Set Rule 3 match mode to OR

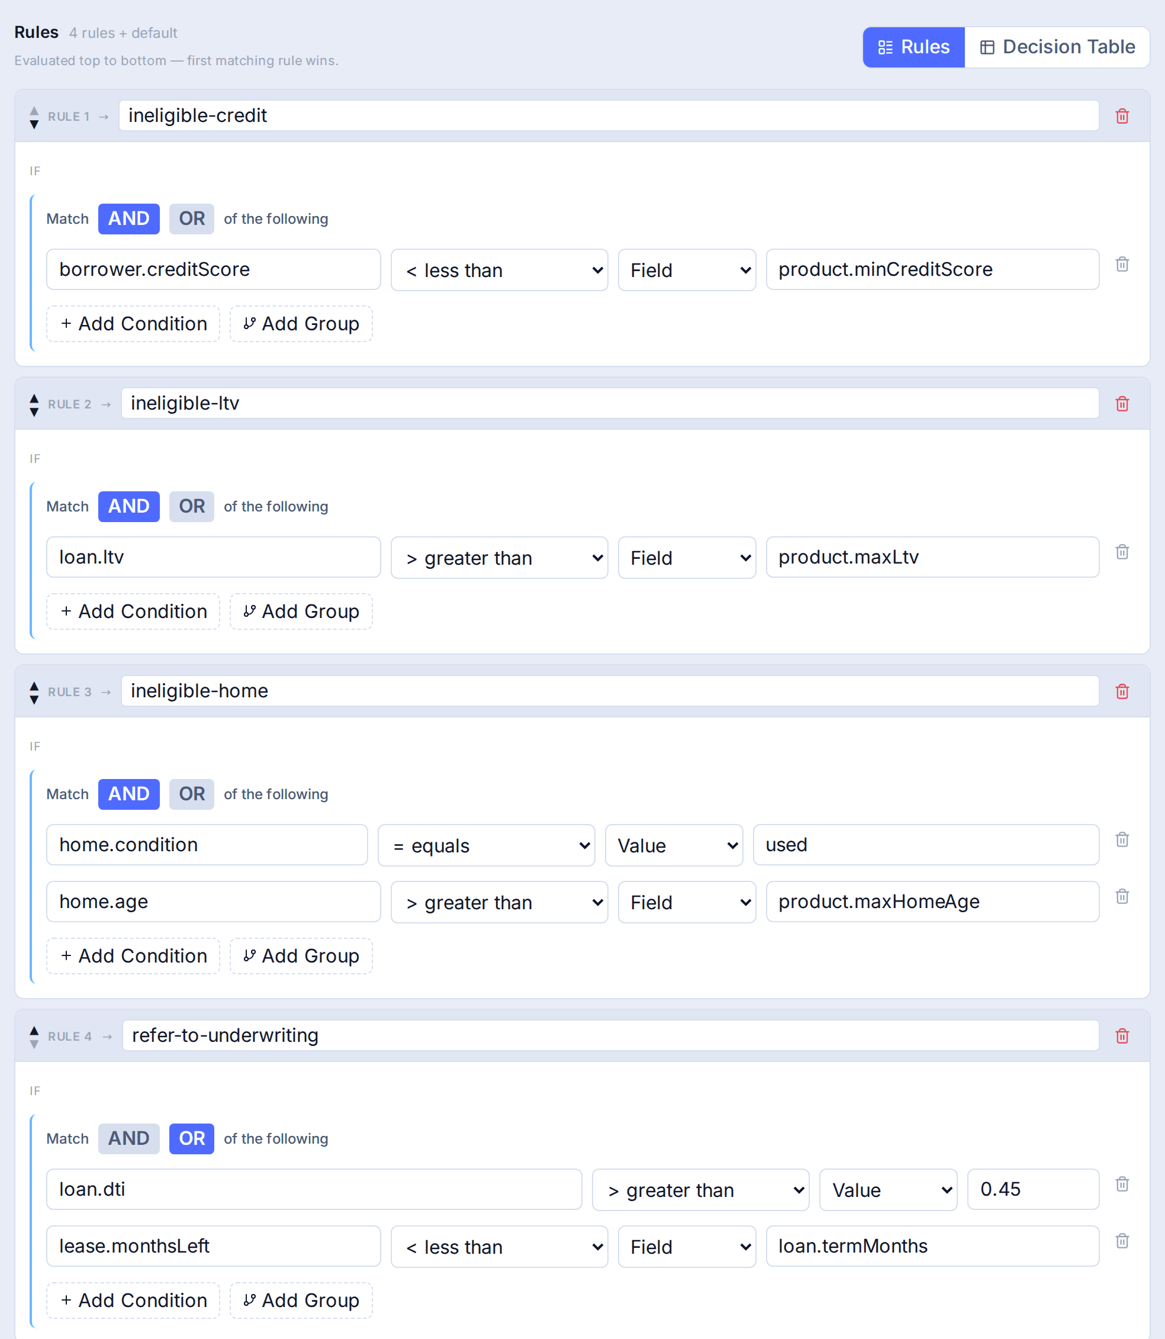pos(192,794)
